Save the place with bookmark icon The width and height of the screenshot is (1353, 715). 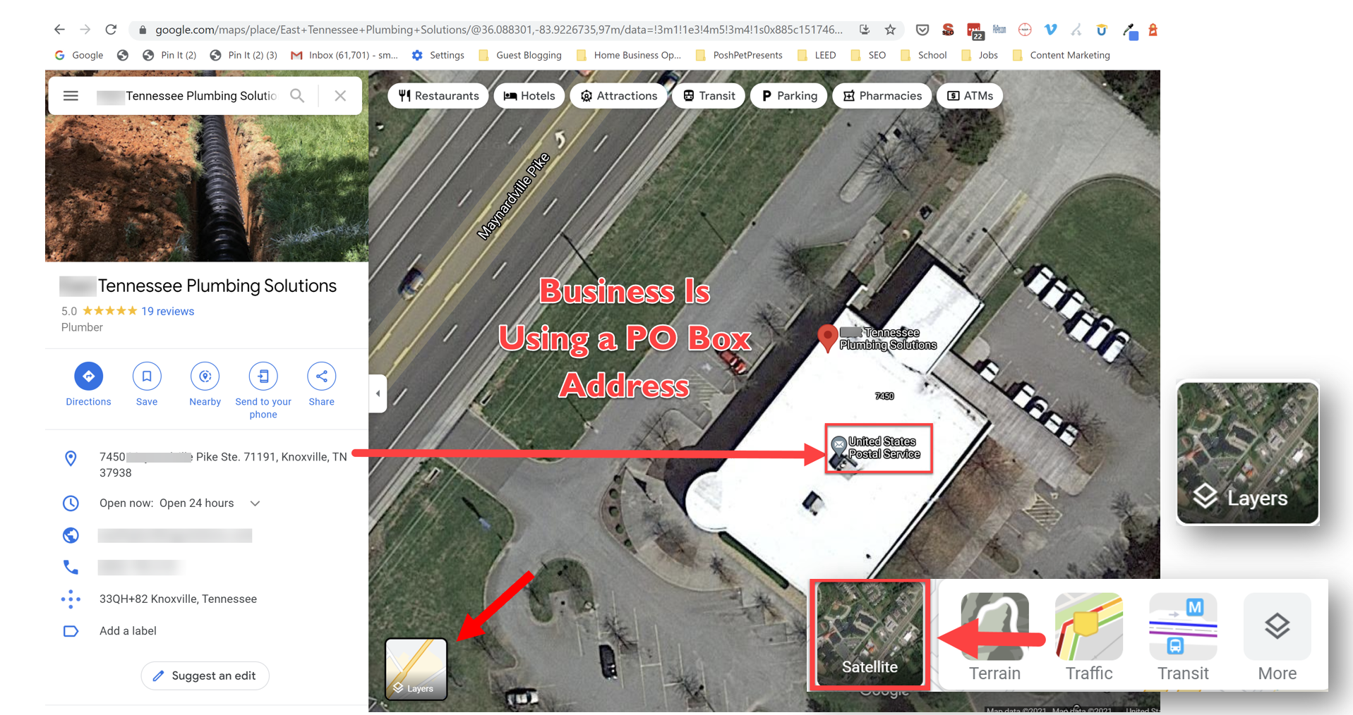click(147, 377)
